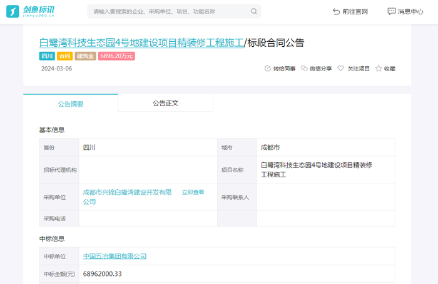Viewport: 438px width, 284px height.
Task: Click the 收藏 star icon
Action: click(378, 68)
